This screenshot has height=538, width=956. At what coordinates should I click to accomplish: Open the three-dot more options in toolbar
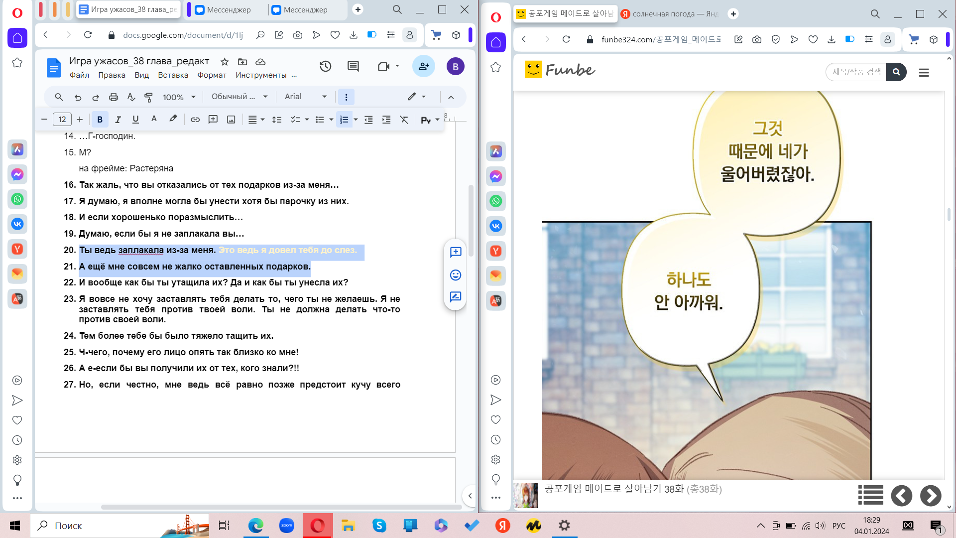346,97
